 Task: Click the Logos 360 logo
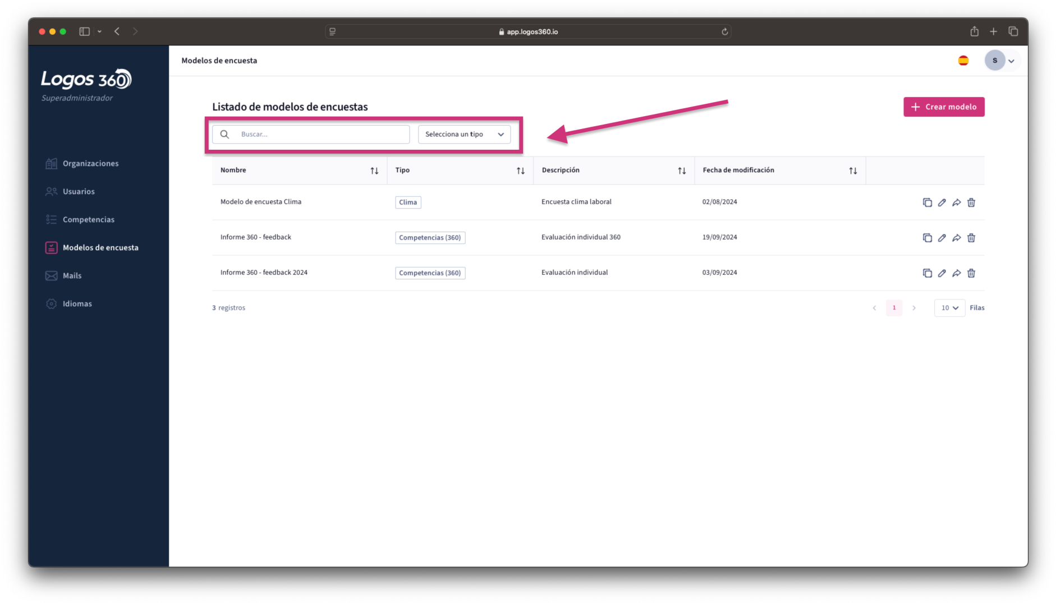click(x=86, y=79)
